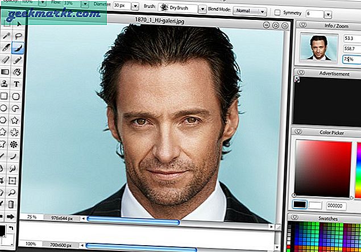Click the trash can icon in the toolbox
The height and width of the screenshot is (252, 361).
(x=11, y=204)
